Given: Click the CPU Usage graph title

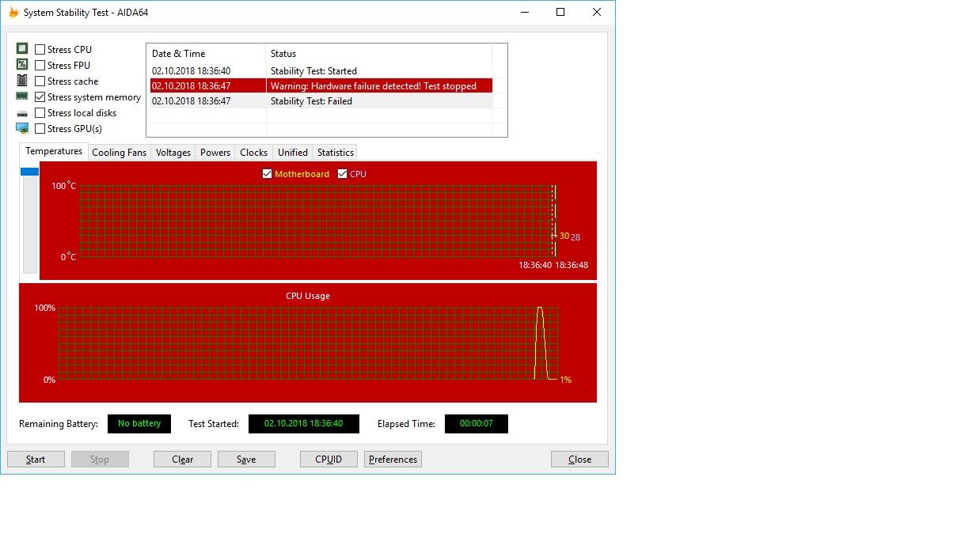Looking at the screenshot, I should coord(308,296).
